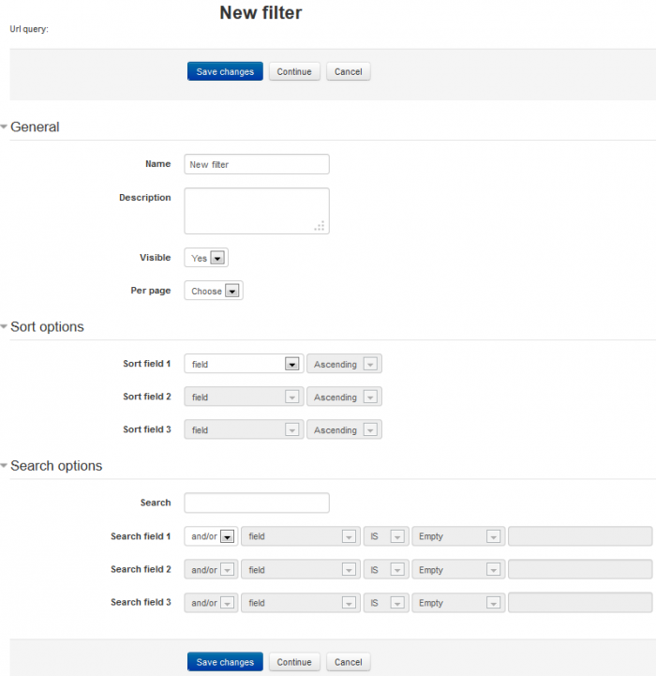Click the top Save changes button
This screenshot has width=656, height=676.
click(225, 72)
